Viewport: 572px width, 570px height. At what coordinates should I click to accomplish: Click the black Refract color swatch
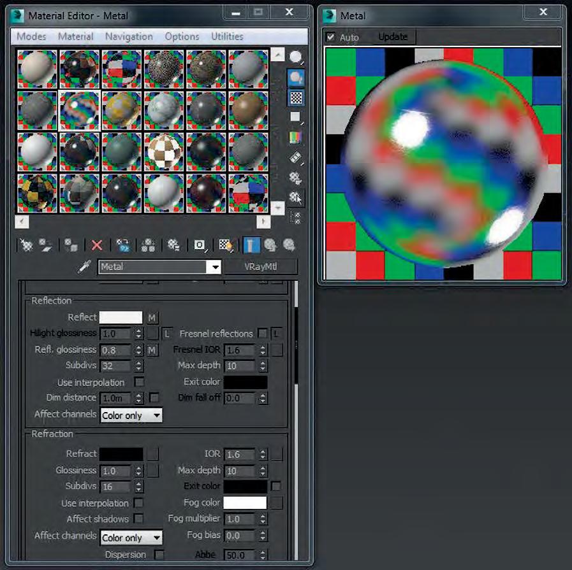(x=121, y=454)
